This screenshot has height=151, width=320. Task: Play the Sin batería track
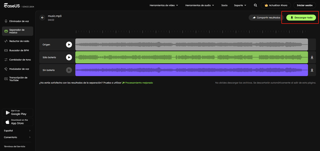tap(69, 70)
